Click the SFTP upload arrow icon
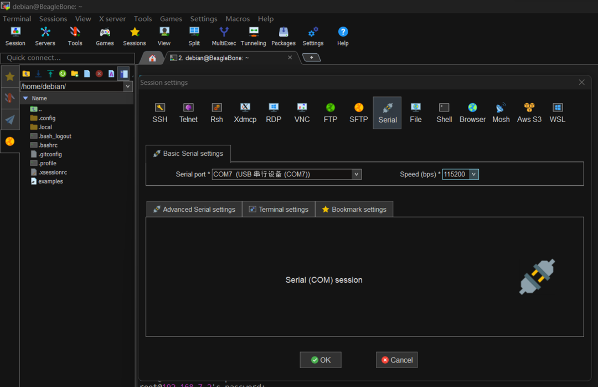The image size is (598, 387). [x=50, y=74]
